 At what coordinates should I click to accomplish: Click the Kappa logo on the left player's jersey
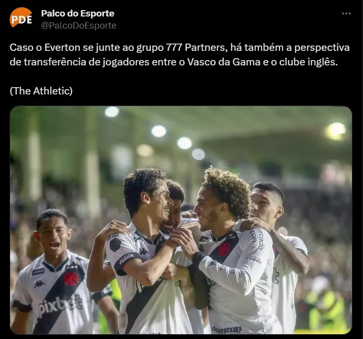[39, 284]
